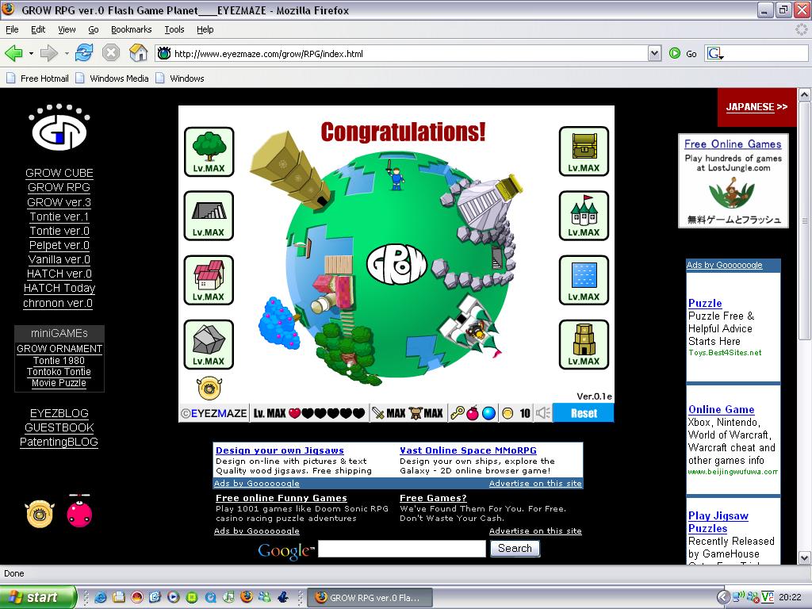The width and height of the screenshot is (812, 609).
Task: Click the golden key item icon
Action: (457, 413)
